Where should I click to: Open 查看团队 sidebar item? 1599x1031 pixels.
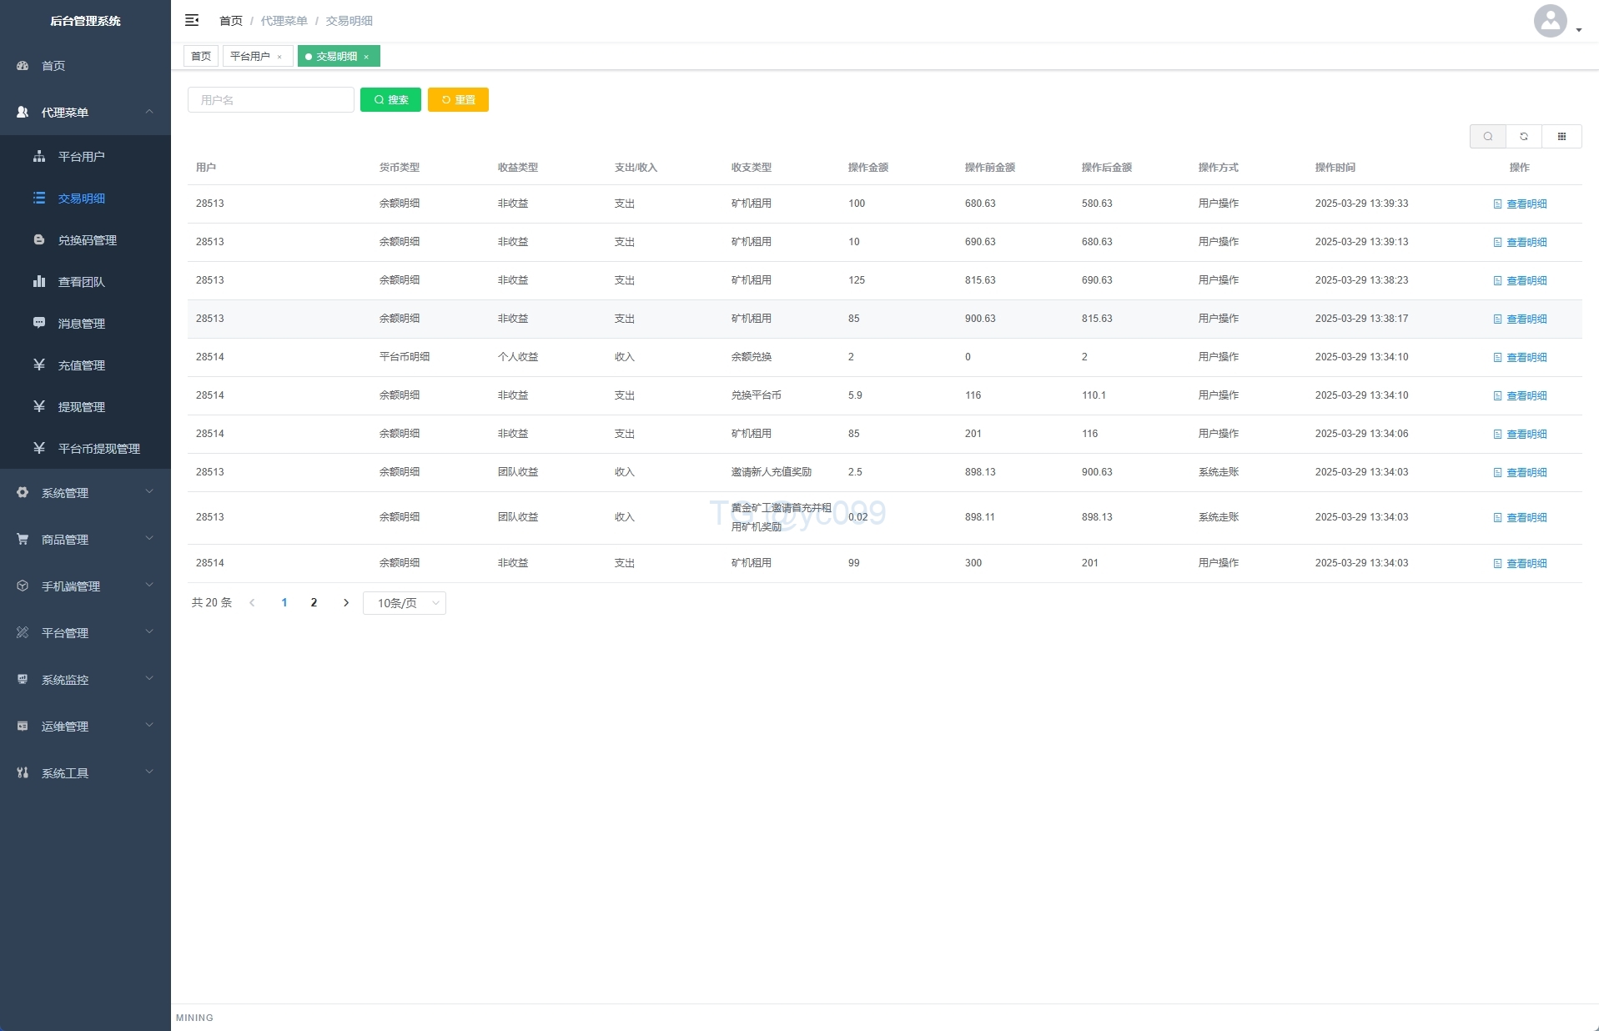pyautogui.click(x=81, y=282)
